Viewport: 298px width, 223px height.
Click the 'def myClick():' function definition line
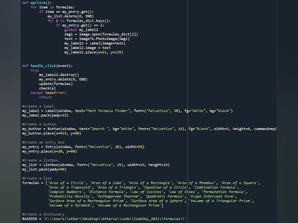pyautogui.click(x=37, y=3)
